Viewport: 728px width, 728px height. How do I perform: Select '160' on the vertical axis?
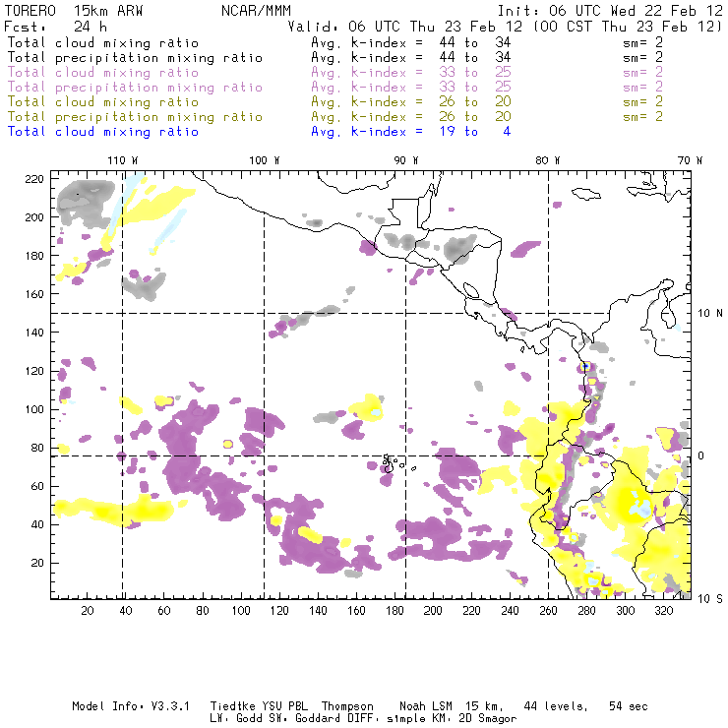[x=34, y=294]
